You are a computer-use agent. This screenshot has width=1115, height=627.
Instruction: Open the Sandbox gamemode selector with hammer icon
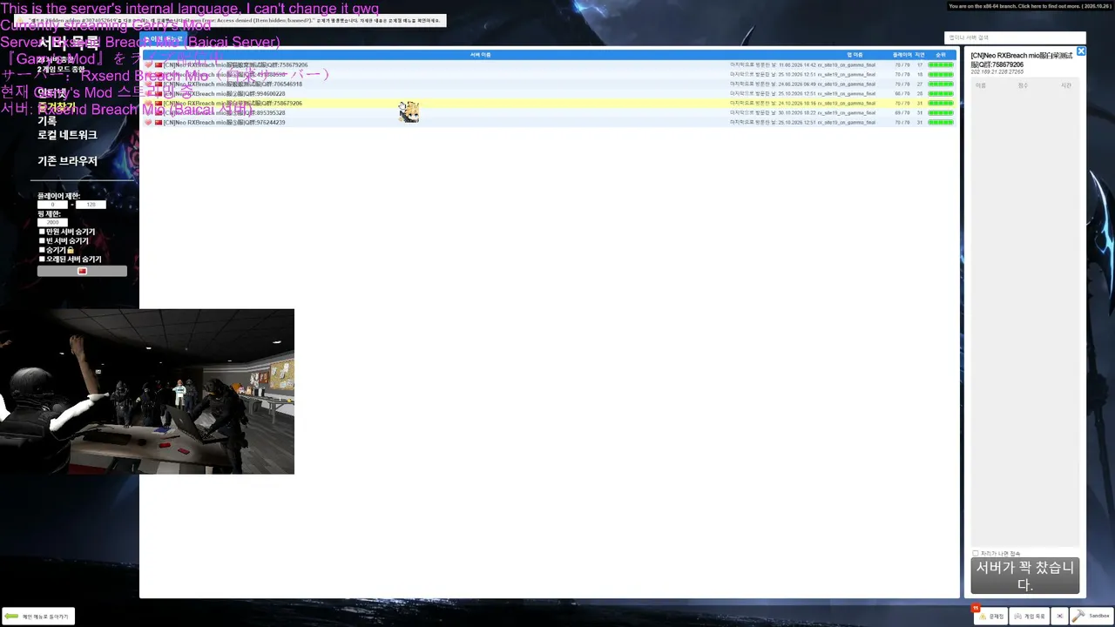point(1092,616)
